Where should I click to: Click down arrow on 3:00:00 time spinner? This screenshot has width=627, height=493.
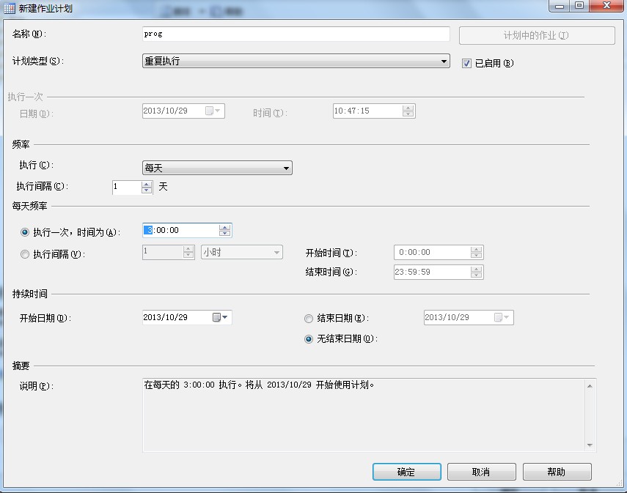tap(224, 234)
